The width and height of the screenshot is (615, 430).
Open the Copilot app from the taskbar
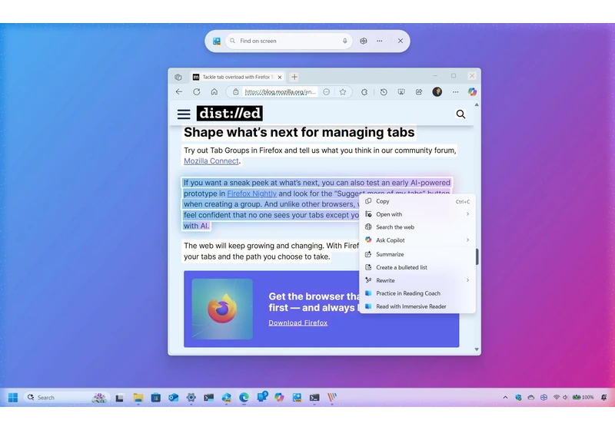click(279, 398)
